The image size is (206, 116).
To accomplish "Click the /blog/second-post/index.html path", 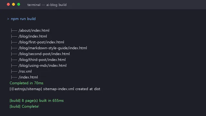I will pyautogui.click(x=44, y=54).
